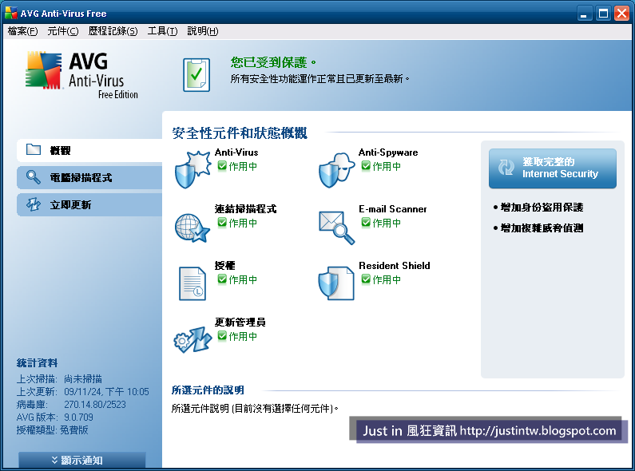Image resolution: width=635 pixels, height=471 pixels.
Task: Click 獲取完整的 Internet Security button
Action: click(x=553, y=168)
